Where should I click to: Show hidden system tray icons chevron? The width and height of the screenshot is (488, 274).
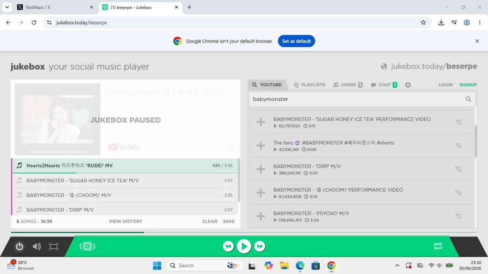[x=397, y=265]
